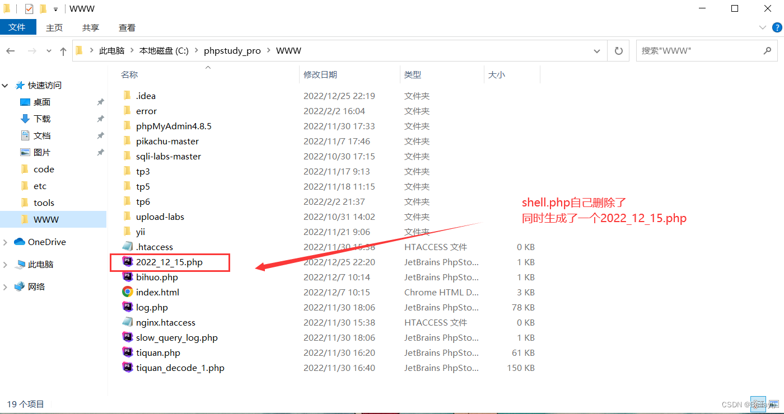Expand the 此电脑 tree node

(x=6, y=264)
